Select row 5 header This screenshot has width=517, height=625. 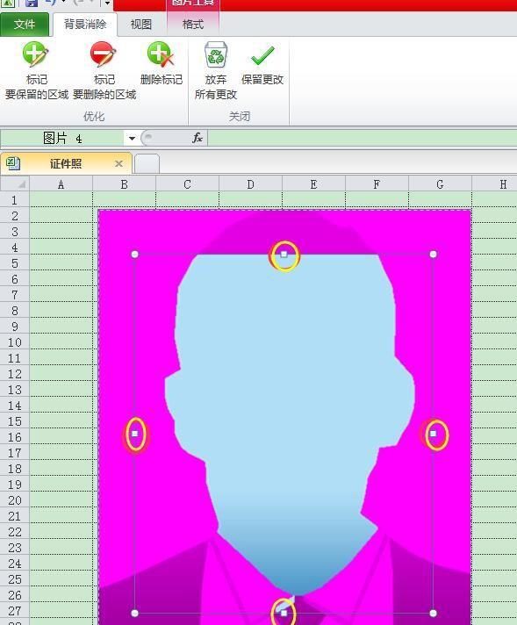pos(15,263)
